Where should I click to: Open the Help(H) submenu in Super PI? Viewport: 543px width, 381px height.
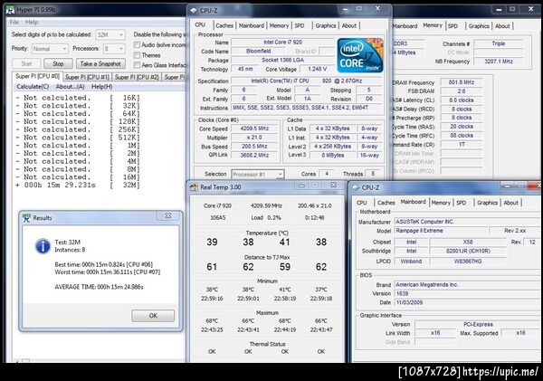pos(101,87)
